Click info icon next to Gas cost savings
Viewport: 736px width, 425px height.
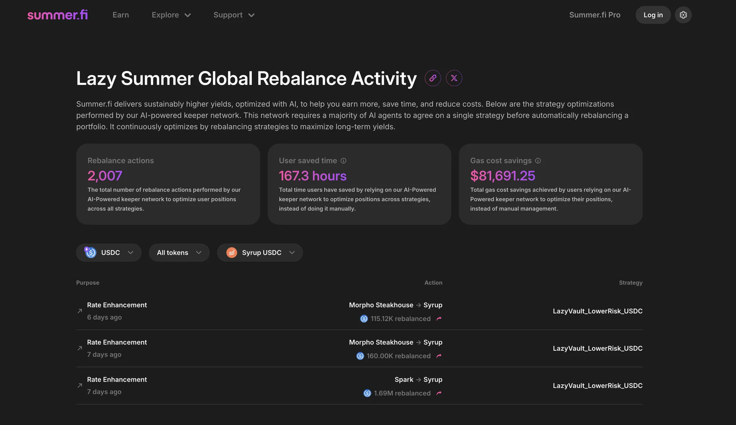pos(538,161)
